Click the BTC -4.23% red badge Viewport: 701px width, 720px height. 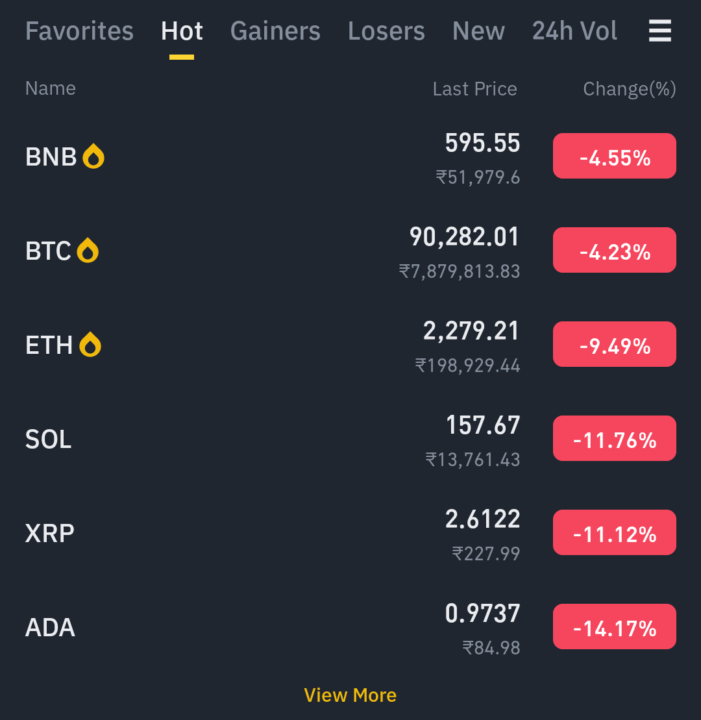coord(614,250)
